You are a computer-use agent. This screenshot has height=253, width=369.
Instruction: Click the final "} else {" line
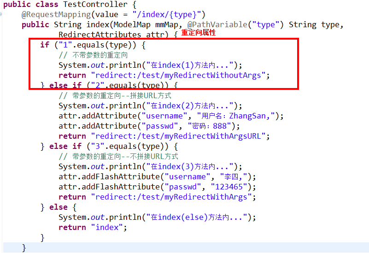tap(59, 207)
